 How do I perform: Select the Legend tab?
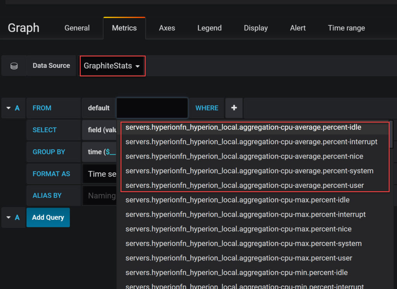(x=209, y=28)
